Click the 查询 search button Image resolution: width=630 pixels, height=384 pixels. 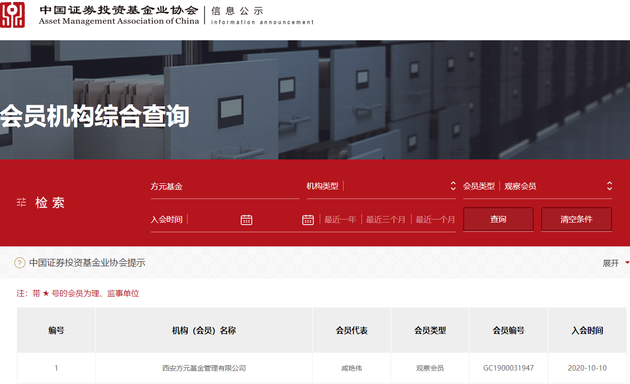click(x=498, y=219)
